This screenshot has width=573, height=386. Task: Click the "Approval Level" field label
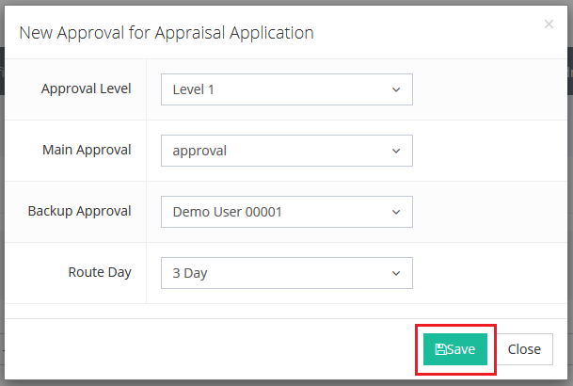[x=87, y=88]
